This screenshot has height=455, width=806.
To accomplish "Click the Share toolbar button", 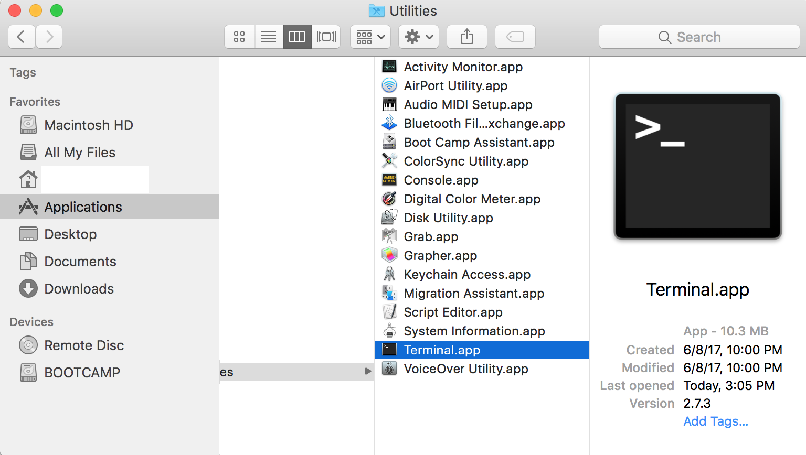I will point(467,37).
